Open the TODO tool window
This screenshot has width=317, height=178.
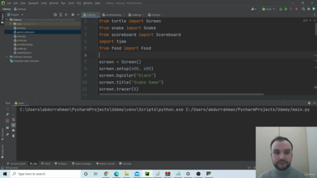click(x=46, y=164)
